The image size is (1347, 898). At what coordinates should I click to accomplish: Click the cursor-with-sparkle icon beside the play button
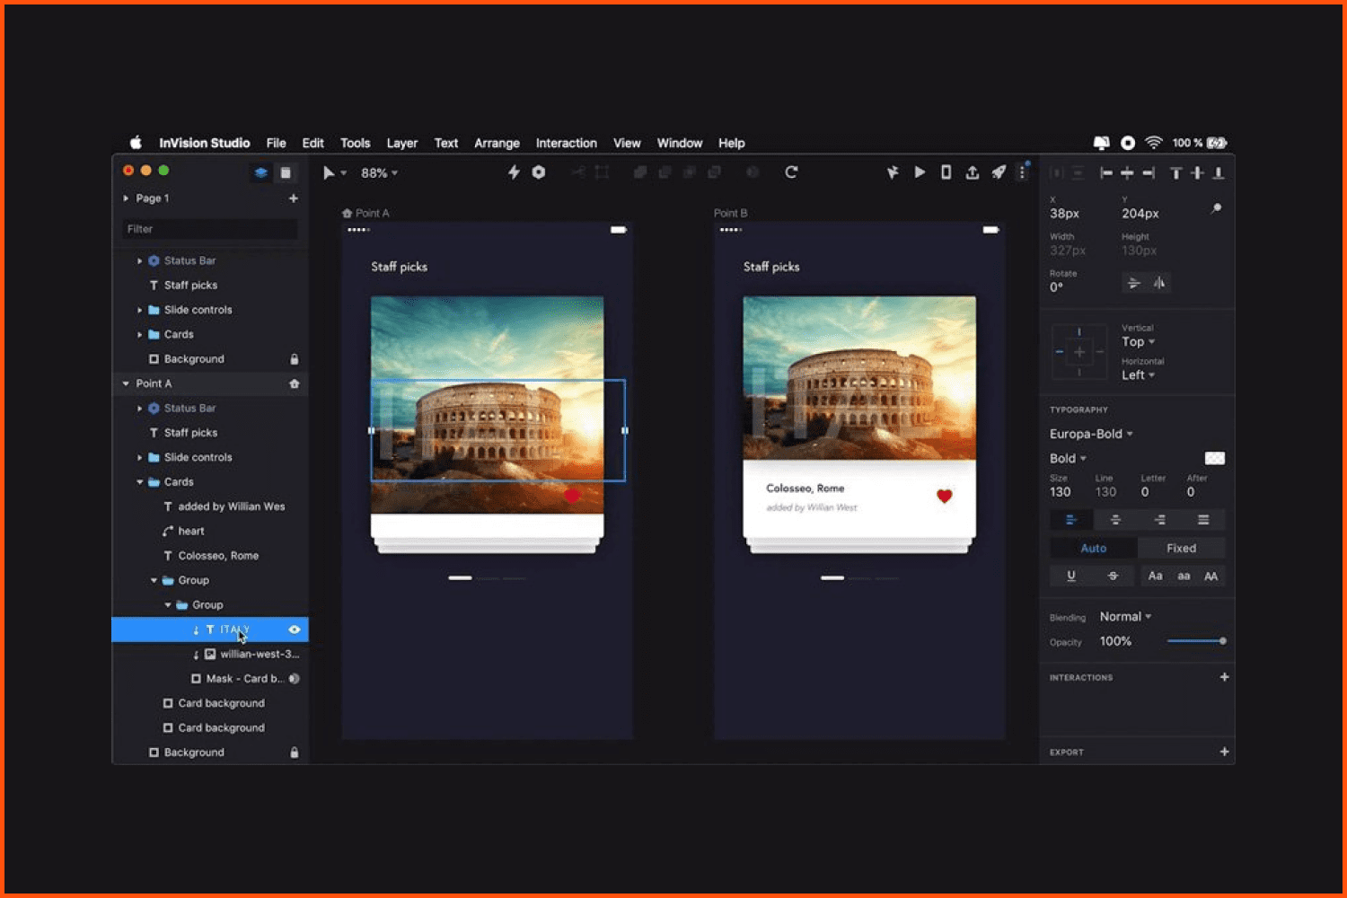(x=893, y=172)
